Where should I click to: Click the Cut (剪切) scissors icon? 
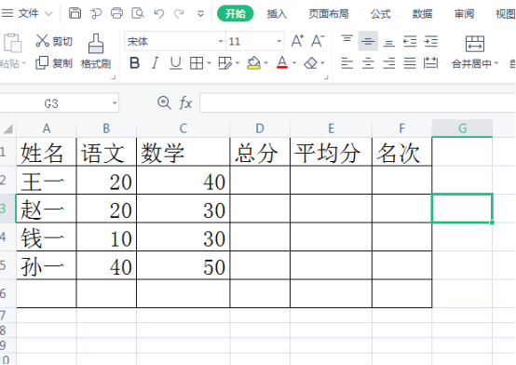tap(42, 40)
